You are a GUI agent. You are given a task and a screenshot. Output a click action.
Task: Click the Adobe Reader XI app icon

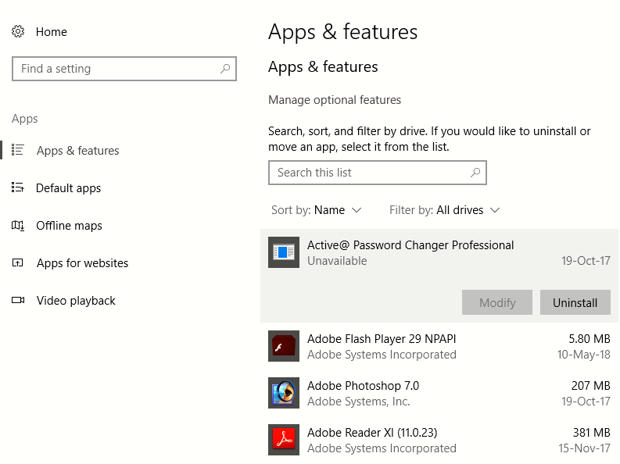click(x=284, y=440)
